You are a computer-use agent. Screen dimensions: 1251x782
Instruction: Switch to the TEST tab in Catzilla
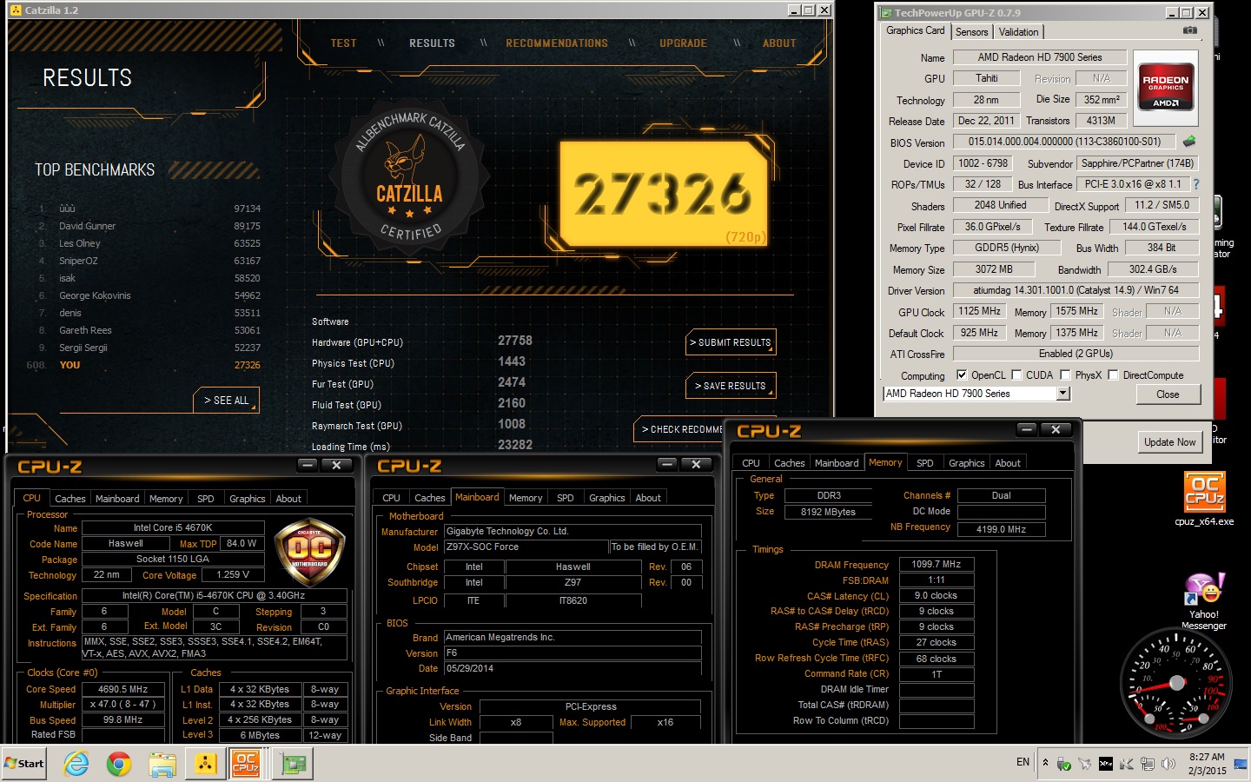(x=343, y=43)
